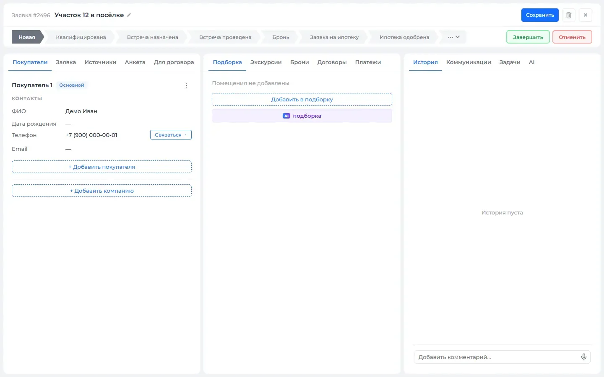Open the Источники tab
The height and width of the screenshot is (377, 604).
[100, 62]
